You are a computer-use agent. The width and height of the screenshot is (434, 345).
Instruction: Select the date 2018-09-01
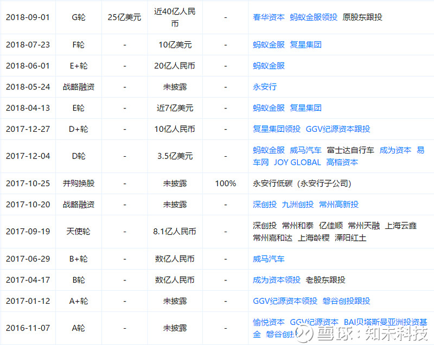click(x=28, y=17)
